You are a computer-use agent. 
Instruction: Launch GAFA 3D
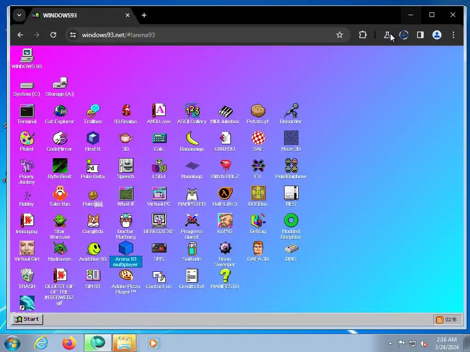pos(258,252)
